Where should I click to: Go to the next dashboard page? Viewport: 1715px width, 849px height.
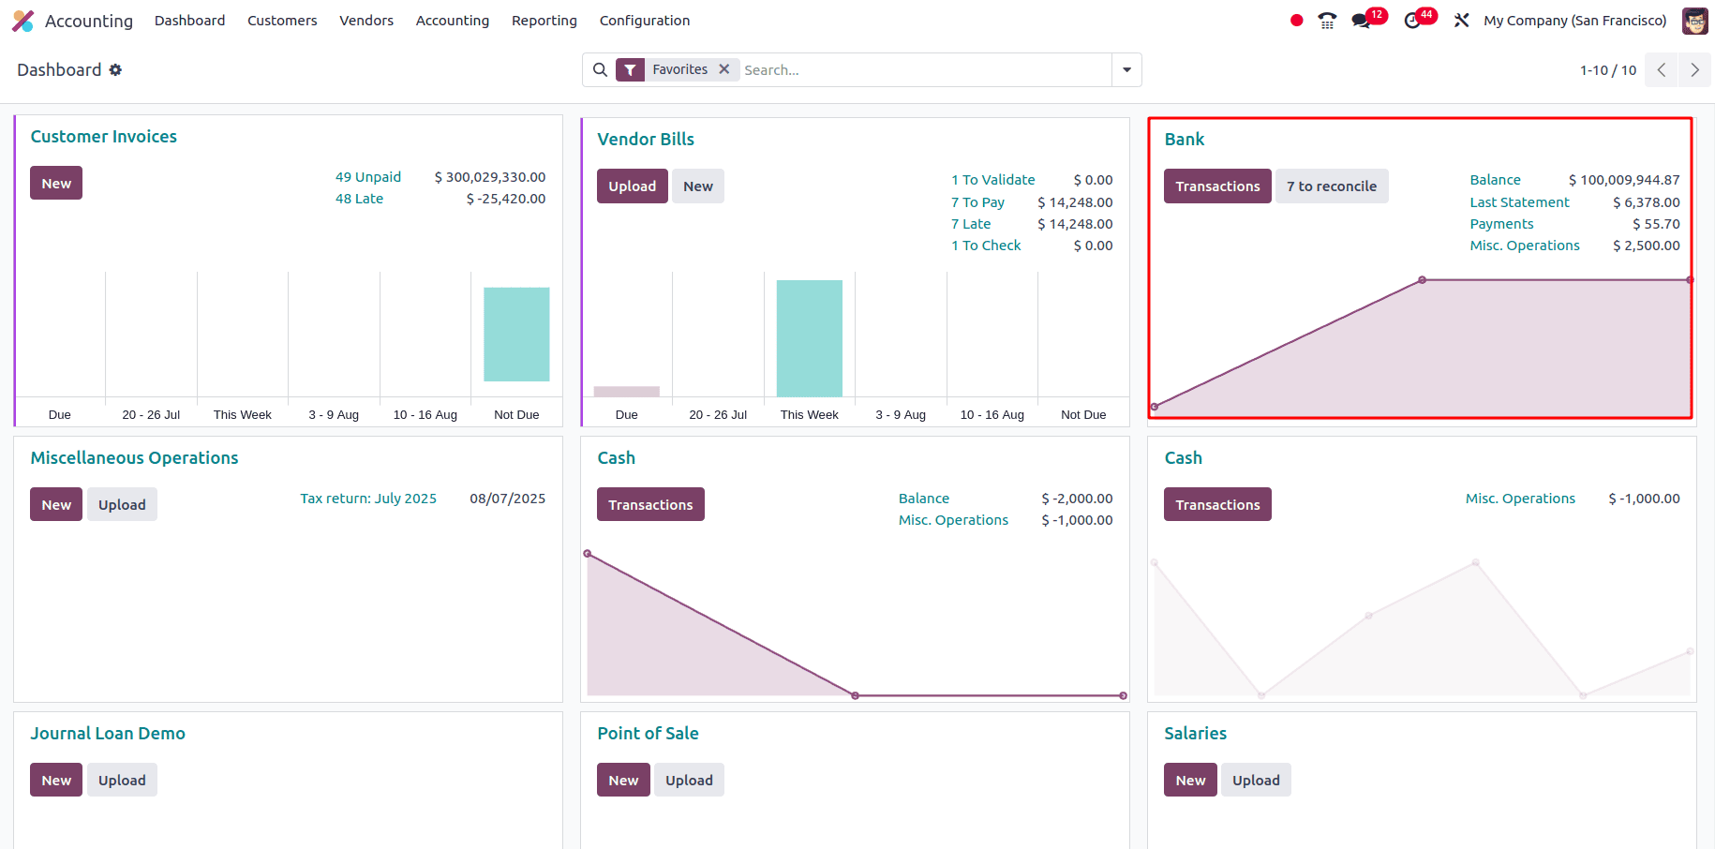1694,69
